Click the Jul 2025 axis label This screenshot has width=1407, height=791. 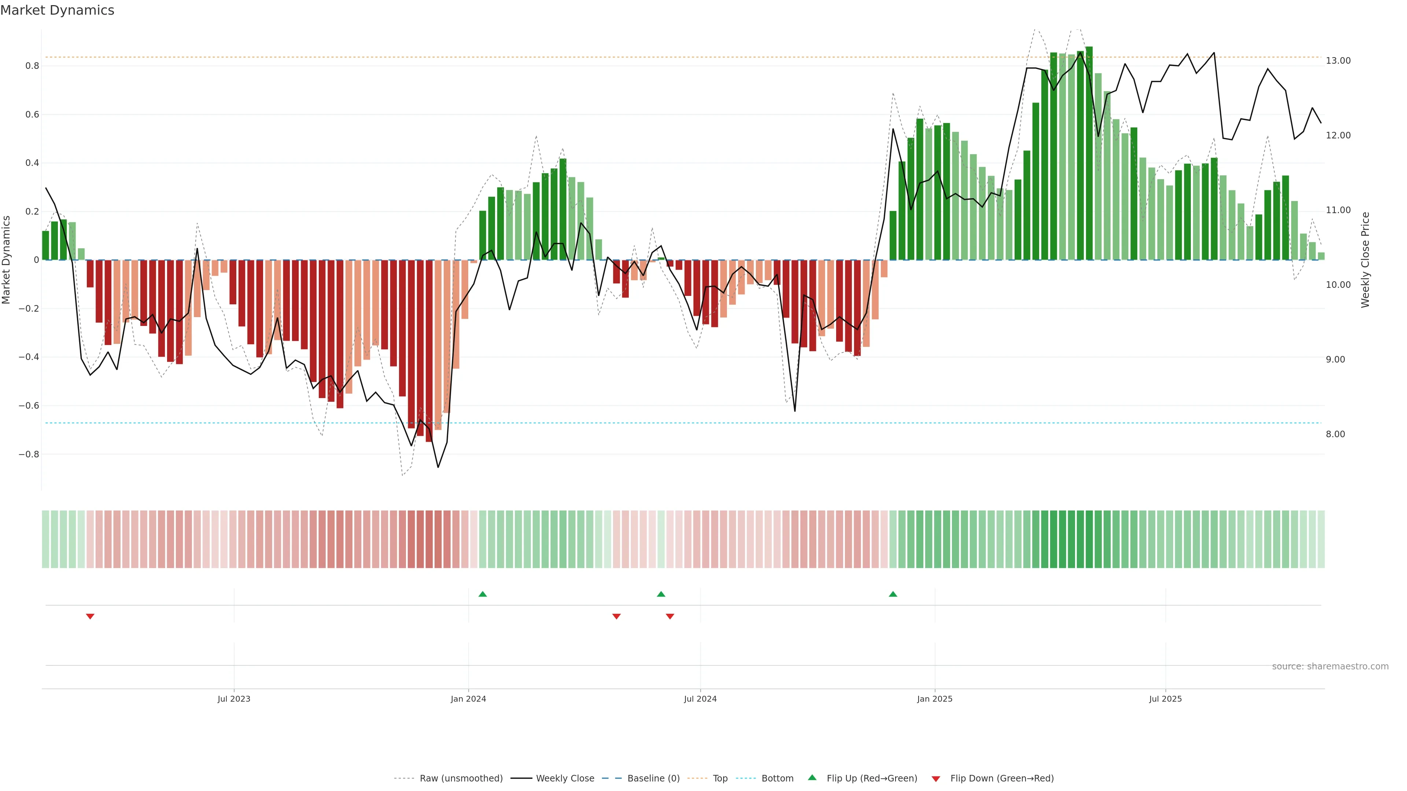tap(1165, 699)
